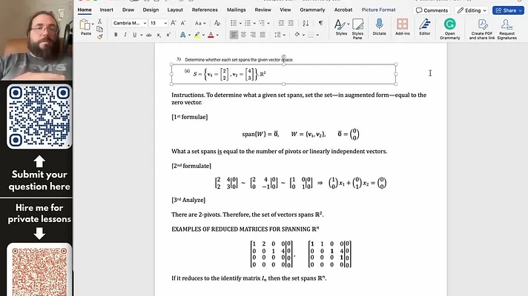Screen dimensions: 528x296
Task: Open the Design tab
Action: (x=151, y=10)
